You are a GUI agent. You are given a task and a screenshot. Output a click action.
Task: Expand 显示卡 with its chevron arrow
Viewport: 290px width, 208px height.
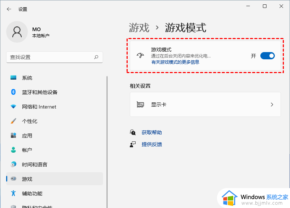pos(272,105)
